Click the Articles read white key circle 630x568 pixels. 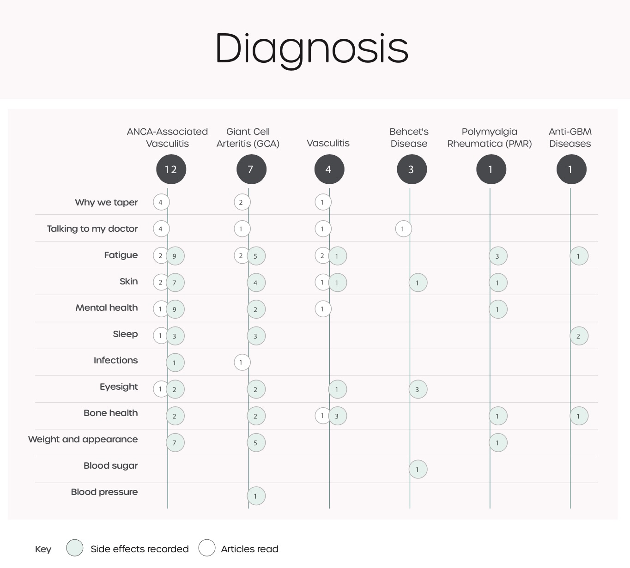207,548
